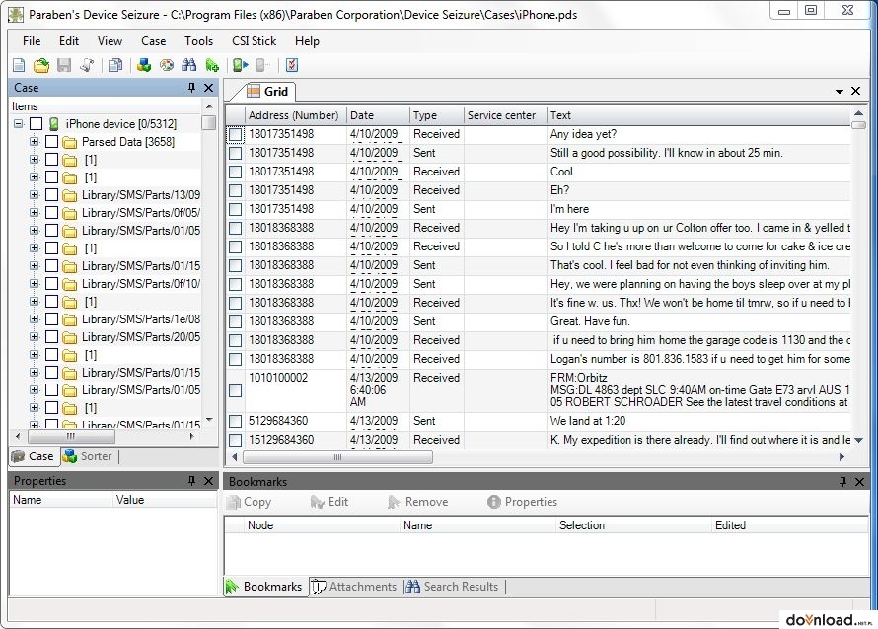Click the greyed-out device toolbar icon
The image size is (878, 629).
click(262, 65)
